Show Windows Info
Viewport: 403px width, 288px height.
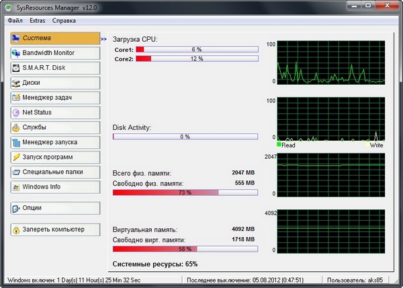click(x=55, y=187)
